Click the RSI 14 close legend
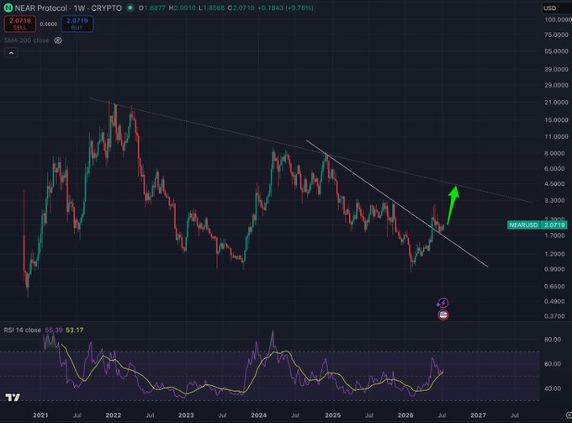Image resolution: width=572 pixels, height=423 pixels. [x=22, y=330]
